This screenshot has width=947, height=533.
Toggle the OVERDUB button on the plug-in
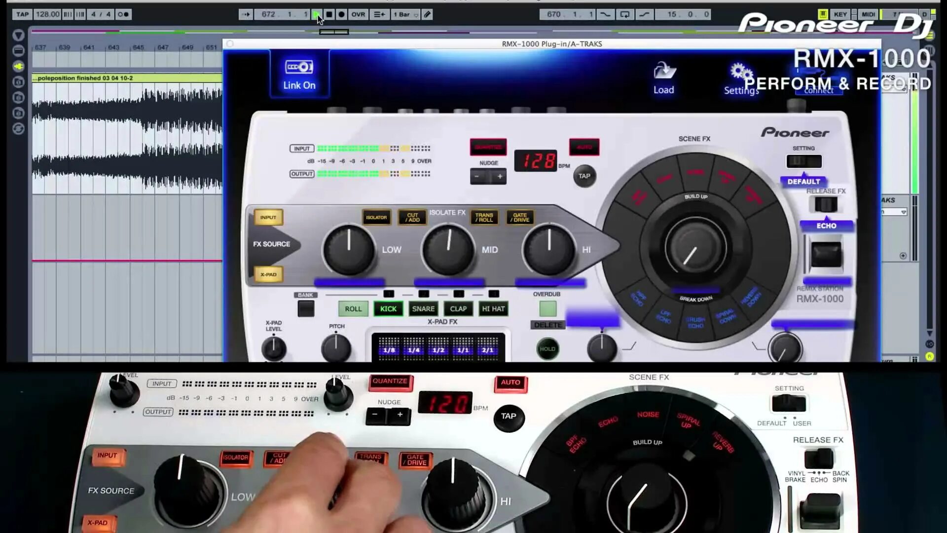click(x=547, y=308)
